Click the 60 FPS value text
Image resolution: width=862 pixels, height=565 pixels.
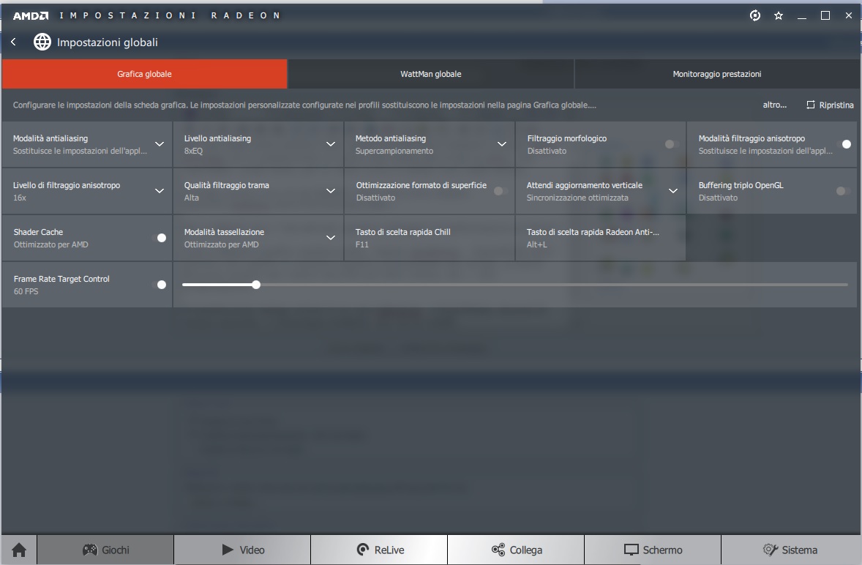pyautogui.click(x=26, y=291)
